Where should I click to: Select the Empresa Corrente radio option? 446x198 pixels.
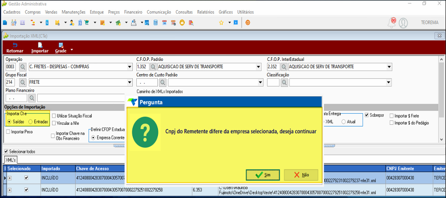click(93, 138)
